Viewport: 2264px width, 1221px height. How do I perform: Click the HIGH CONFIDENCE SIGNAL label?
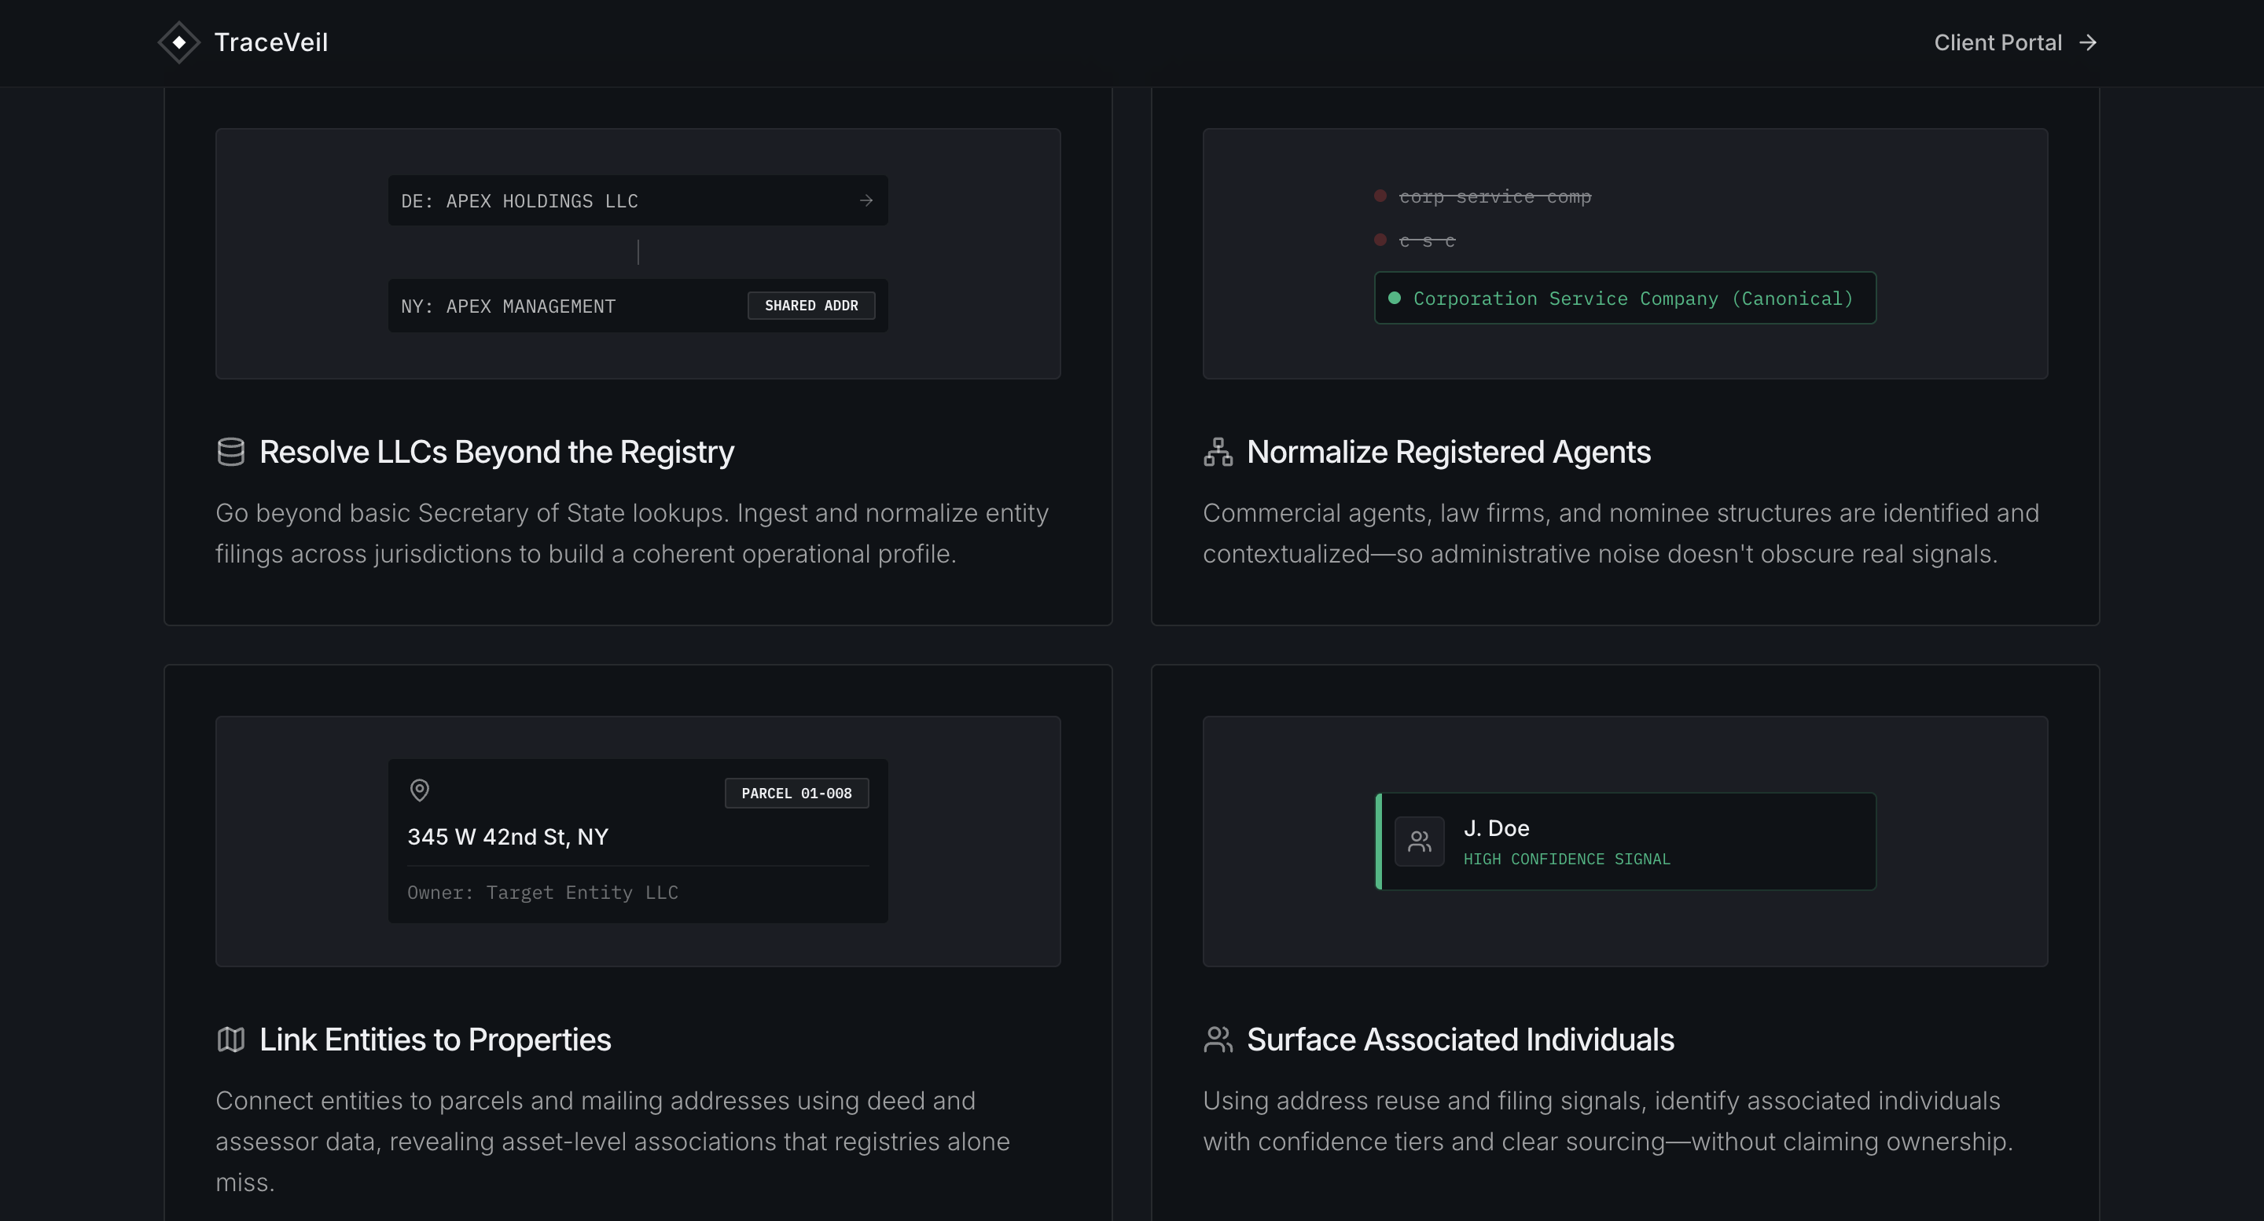click(x=1566, y=859)
